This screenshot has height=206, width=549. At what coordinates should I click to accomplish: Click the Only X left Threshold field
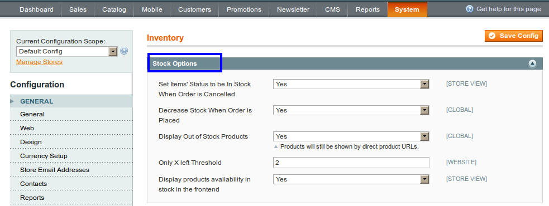point(351,163)
